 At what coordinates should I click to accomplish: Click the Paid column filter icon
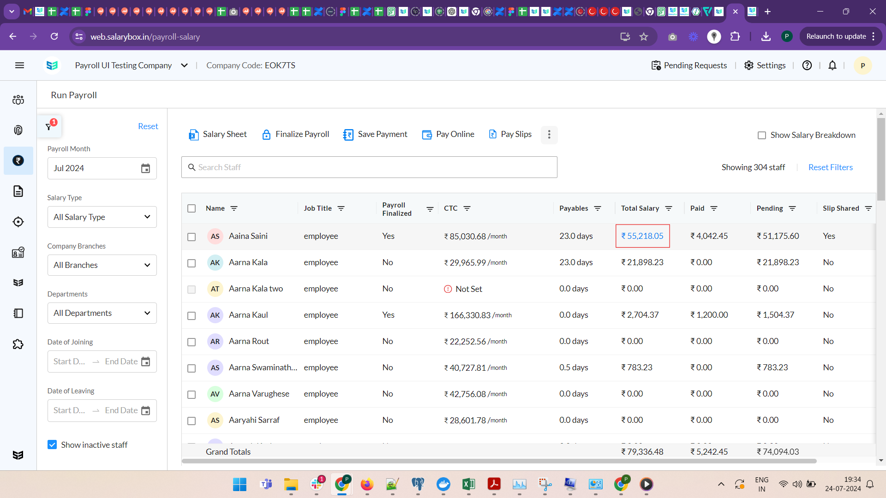pyautogui.click(x=714, y=208)
